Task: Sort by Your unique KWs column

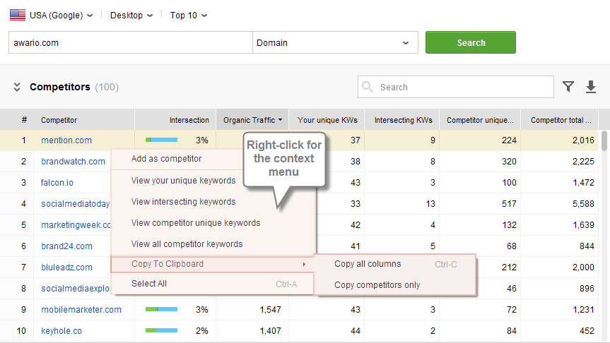Action: [x=327, y=120]
